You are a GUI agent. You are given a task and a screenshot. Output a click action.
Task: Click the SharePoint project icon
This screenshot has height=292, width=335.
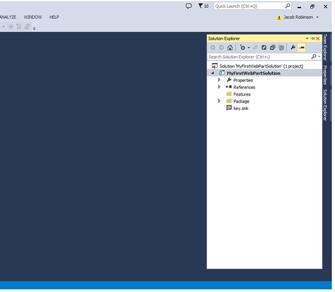coord(222,73)
